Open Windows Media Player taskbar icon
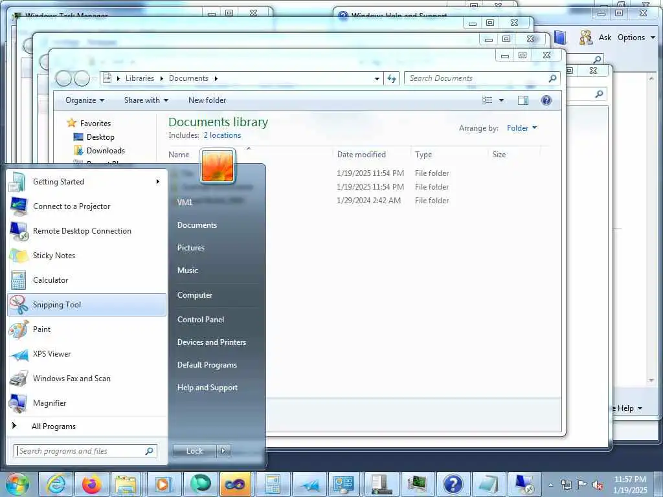The width and height of the screenshot is (663, 497). click(x=163, y=484)
